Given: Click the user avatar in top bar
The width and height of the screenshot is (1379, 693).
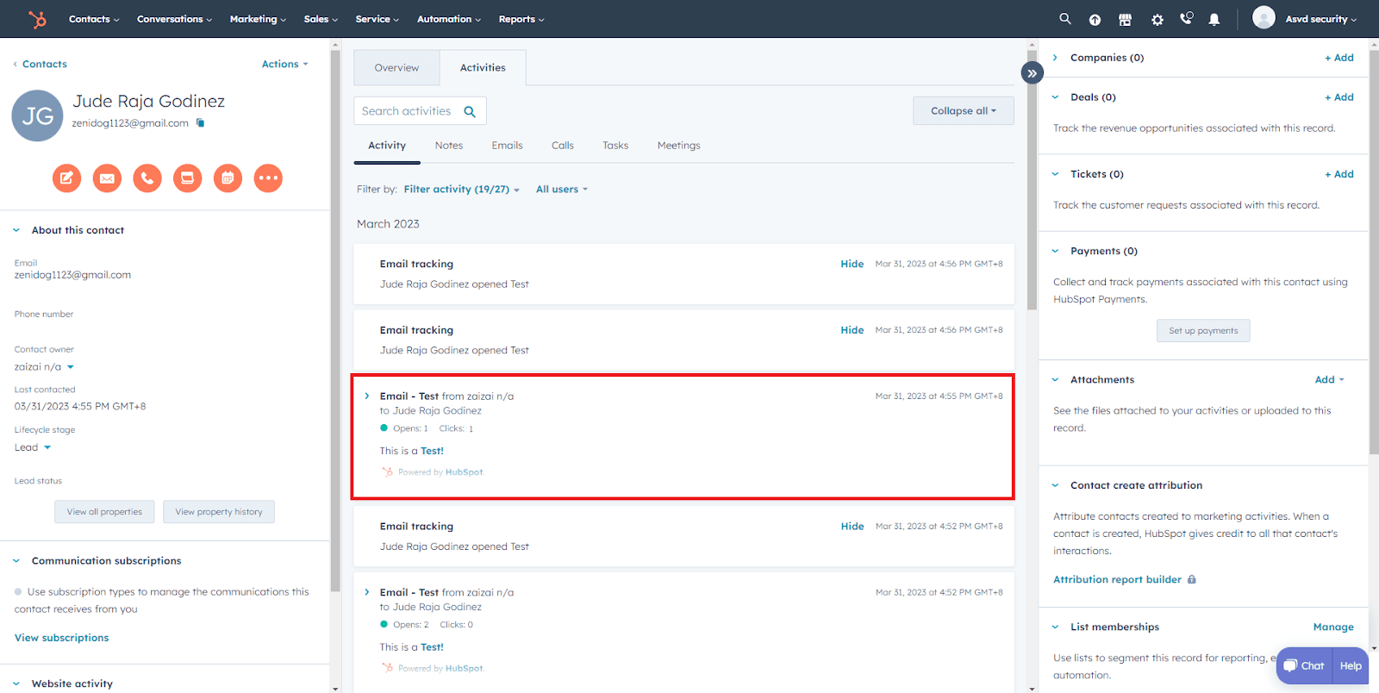Looking at the screenshot, I should (1264, 18).
